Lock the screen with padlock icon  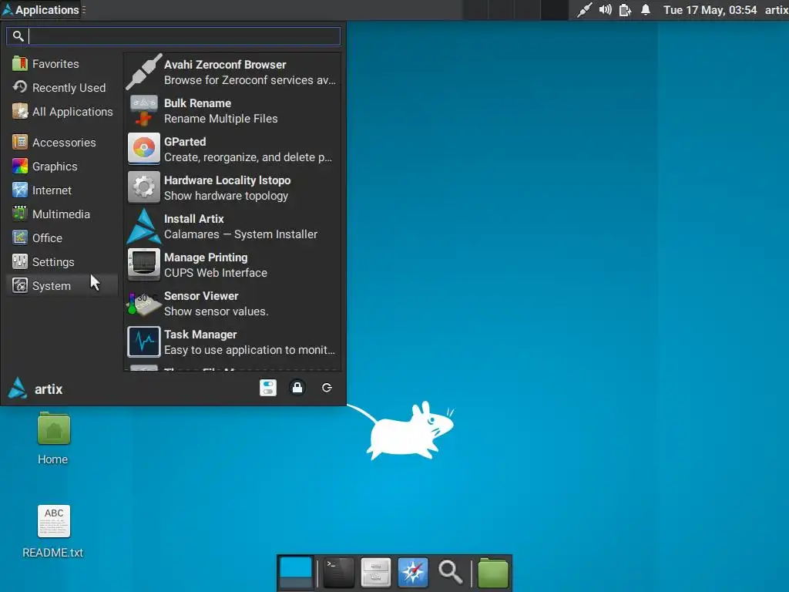297,388
